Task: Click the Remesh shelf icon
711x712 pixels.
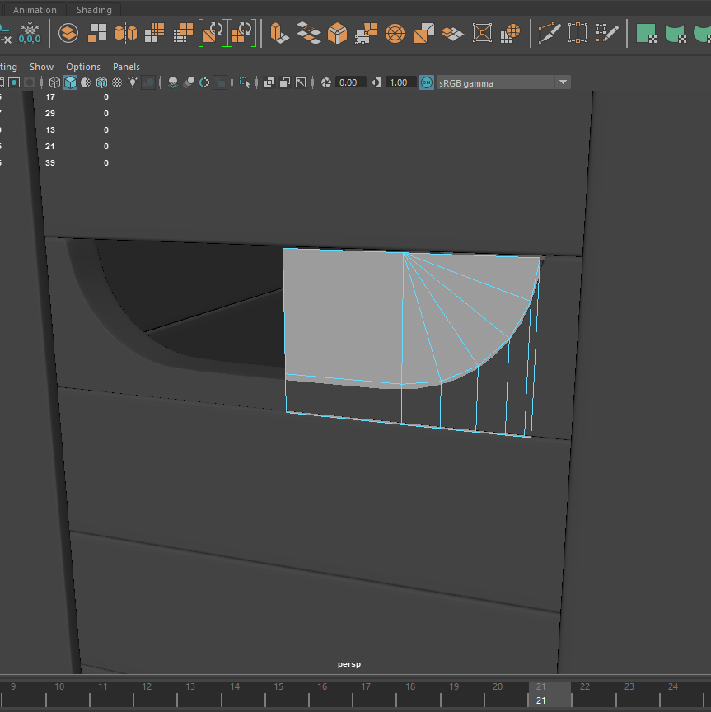Action: (213, 33)
